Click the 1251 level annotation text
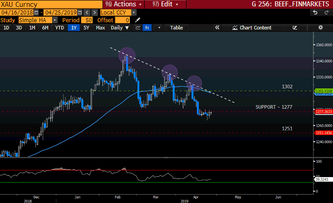 click(287, 129)
